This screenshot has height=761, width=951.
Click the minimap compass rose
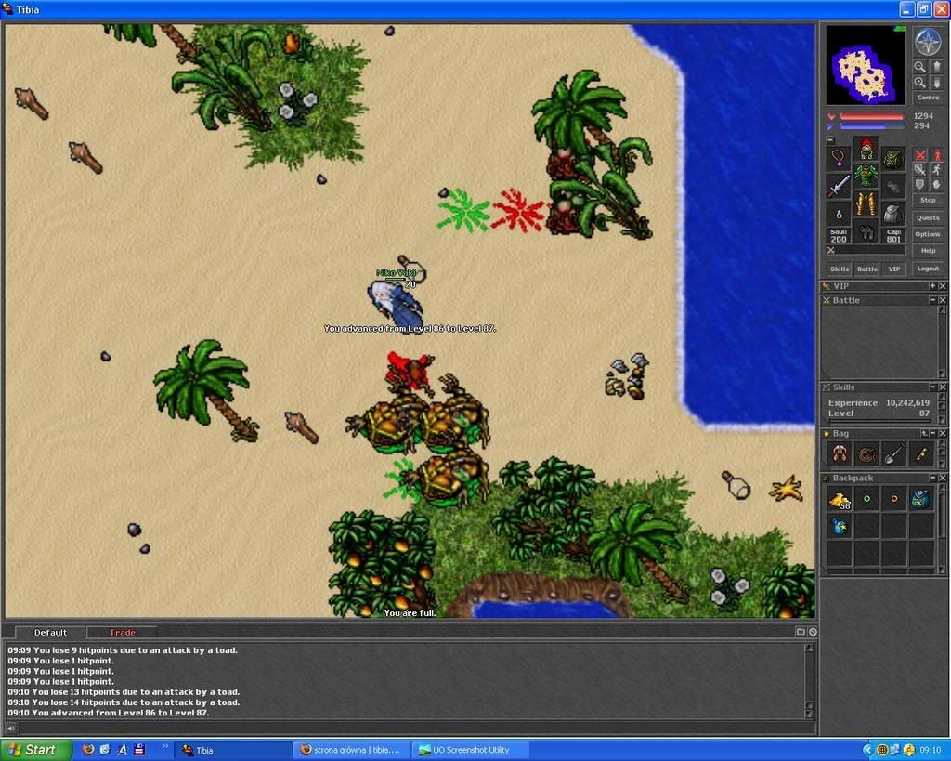[x=928, y=42]
